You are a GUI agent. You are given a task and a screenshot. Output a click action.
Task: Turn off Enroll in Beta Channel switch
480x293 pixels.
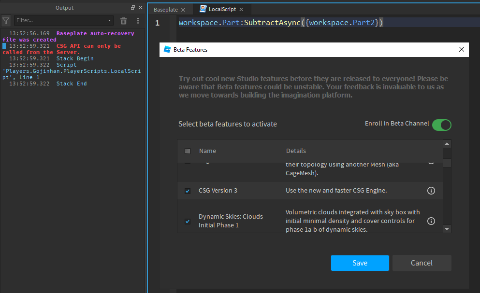coord(441,125)
